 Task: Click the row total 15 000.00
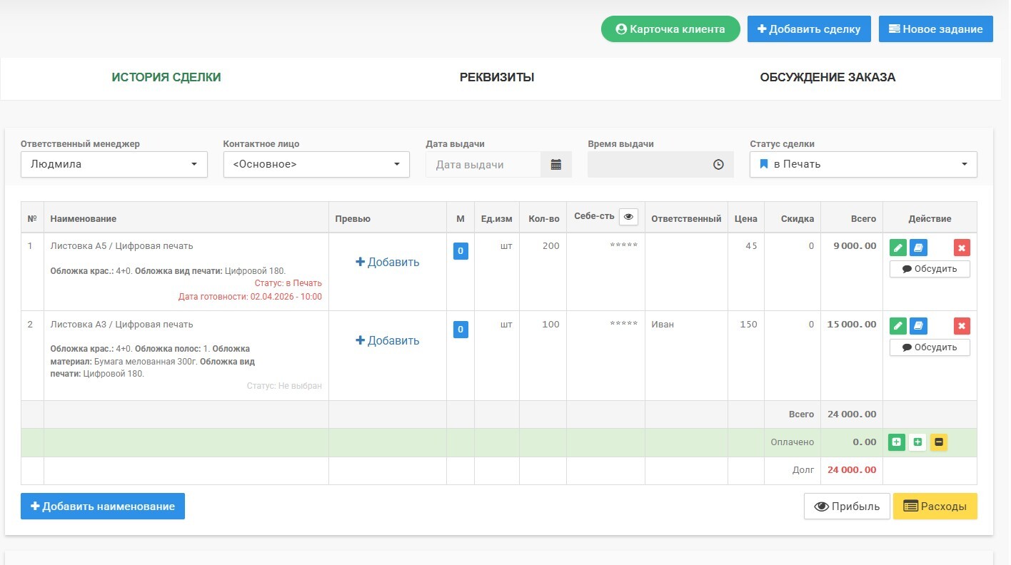(852, 325)
